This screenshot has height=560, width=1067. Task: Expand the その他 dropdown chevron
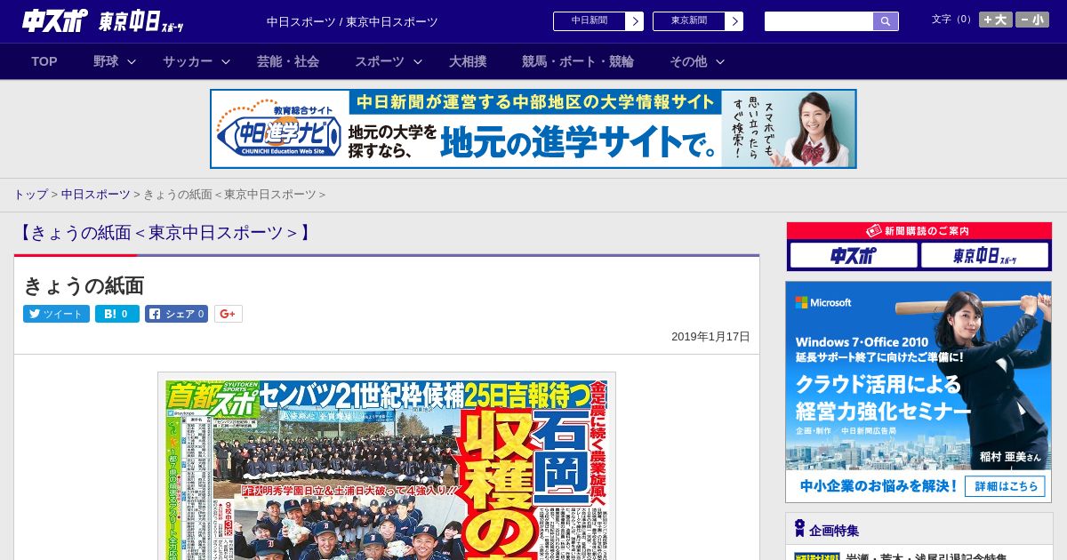click(720, 62)
